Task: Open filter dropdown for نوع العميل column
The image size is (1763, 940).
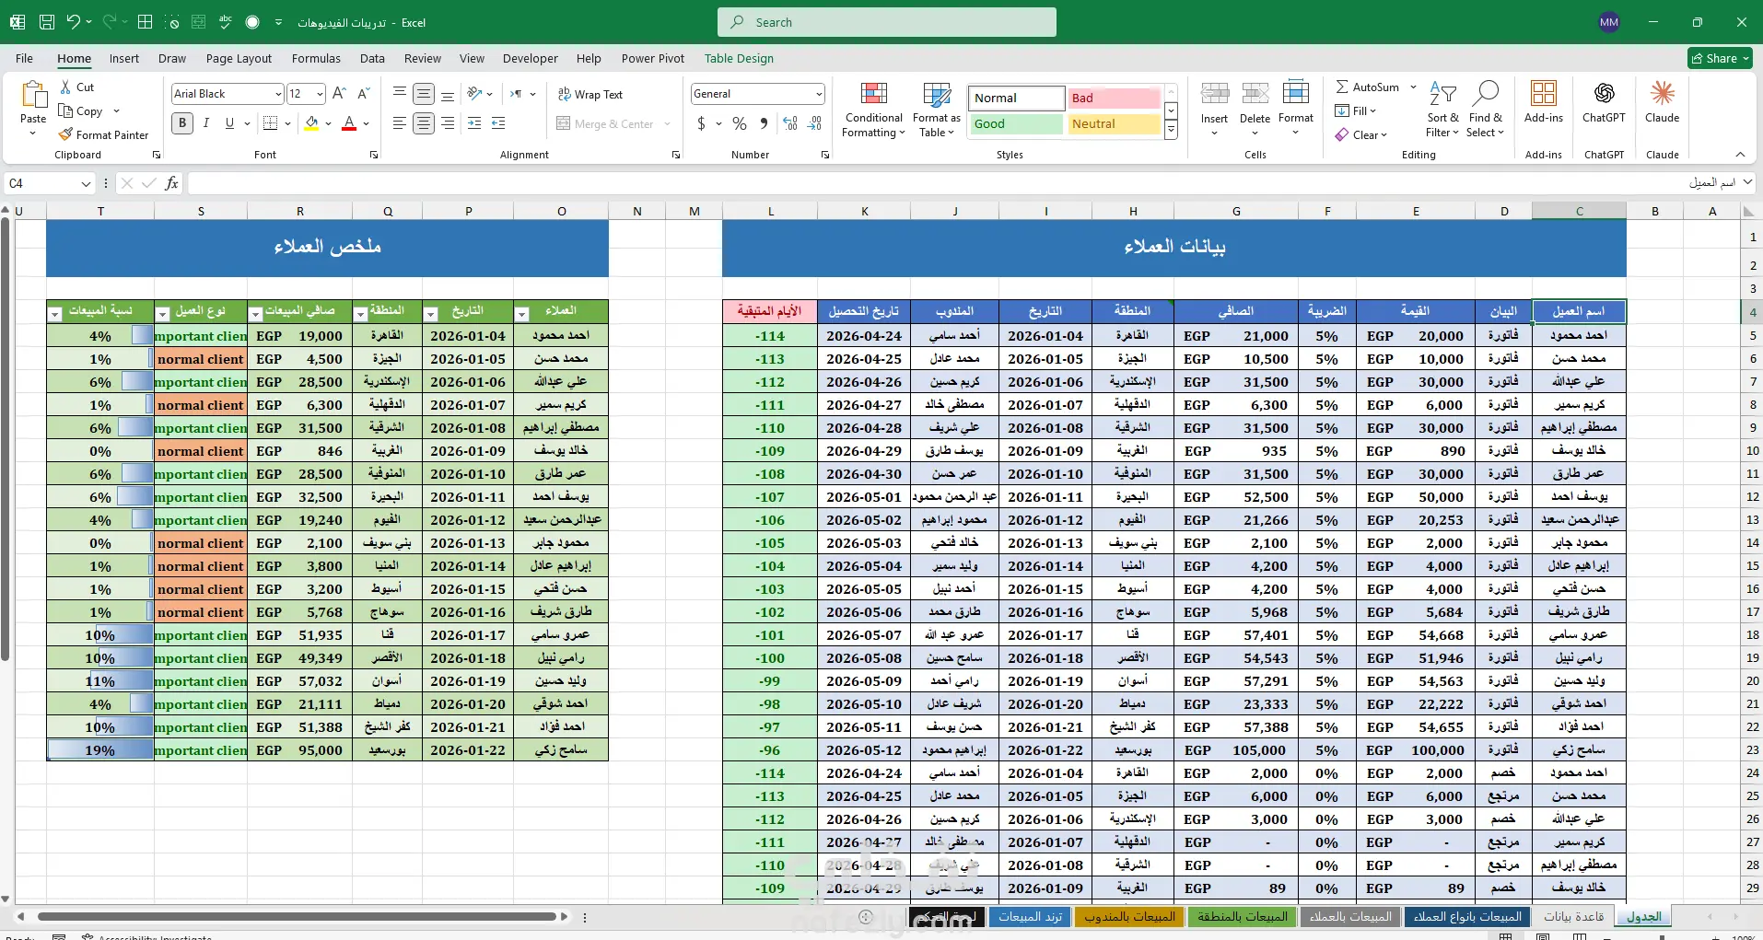Action: click(163, 314)
